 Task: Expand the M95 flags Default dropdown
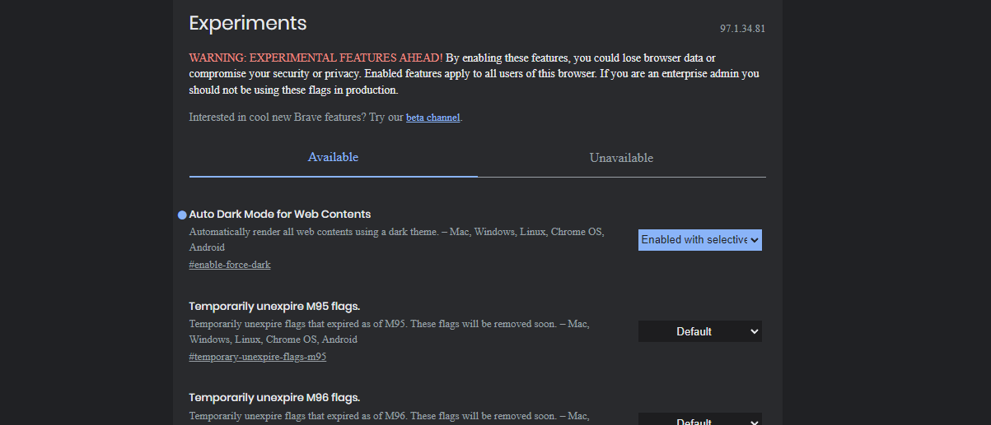[x=700, y=331]
